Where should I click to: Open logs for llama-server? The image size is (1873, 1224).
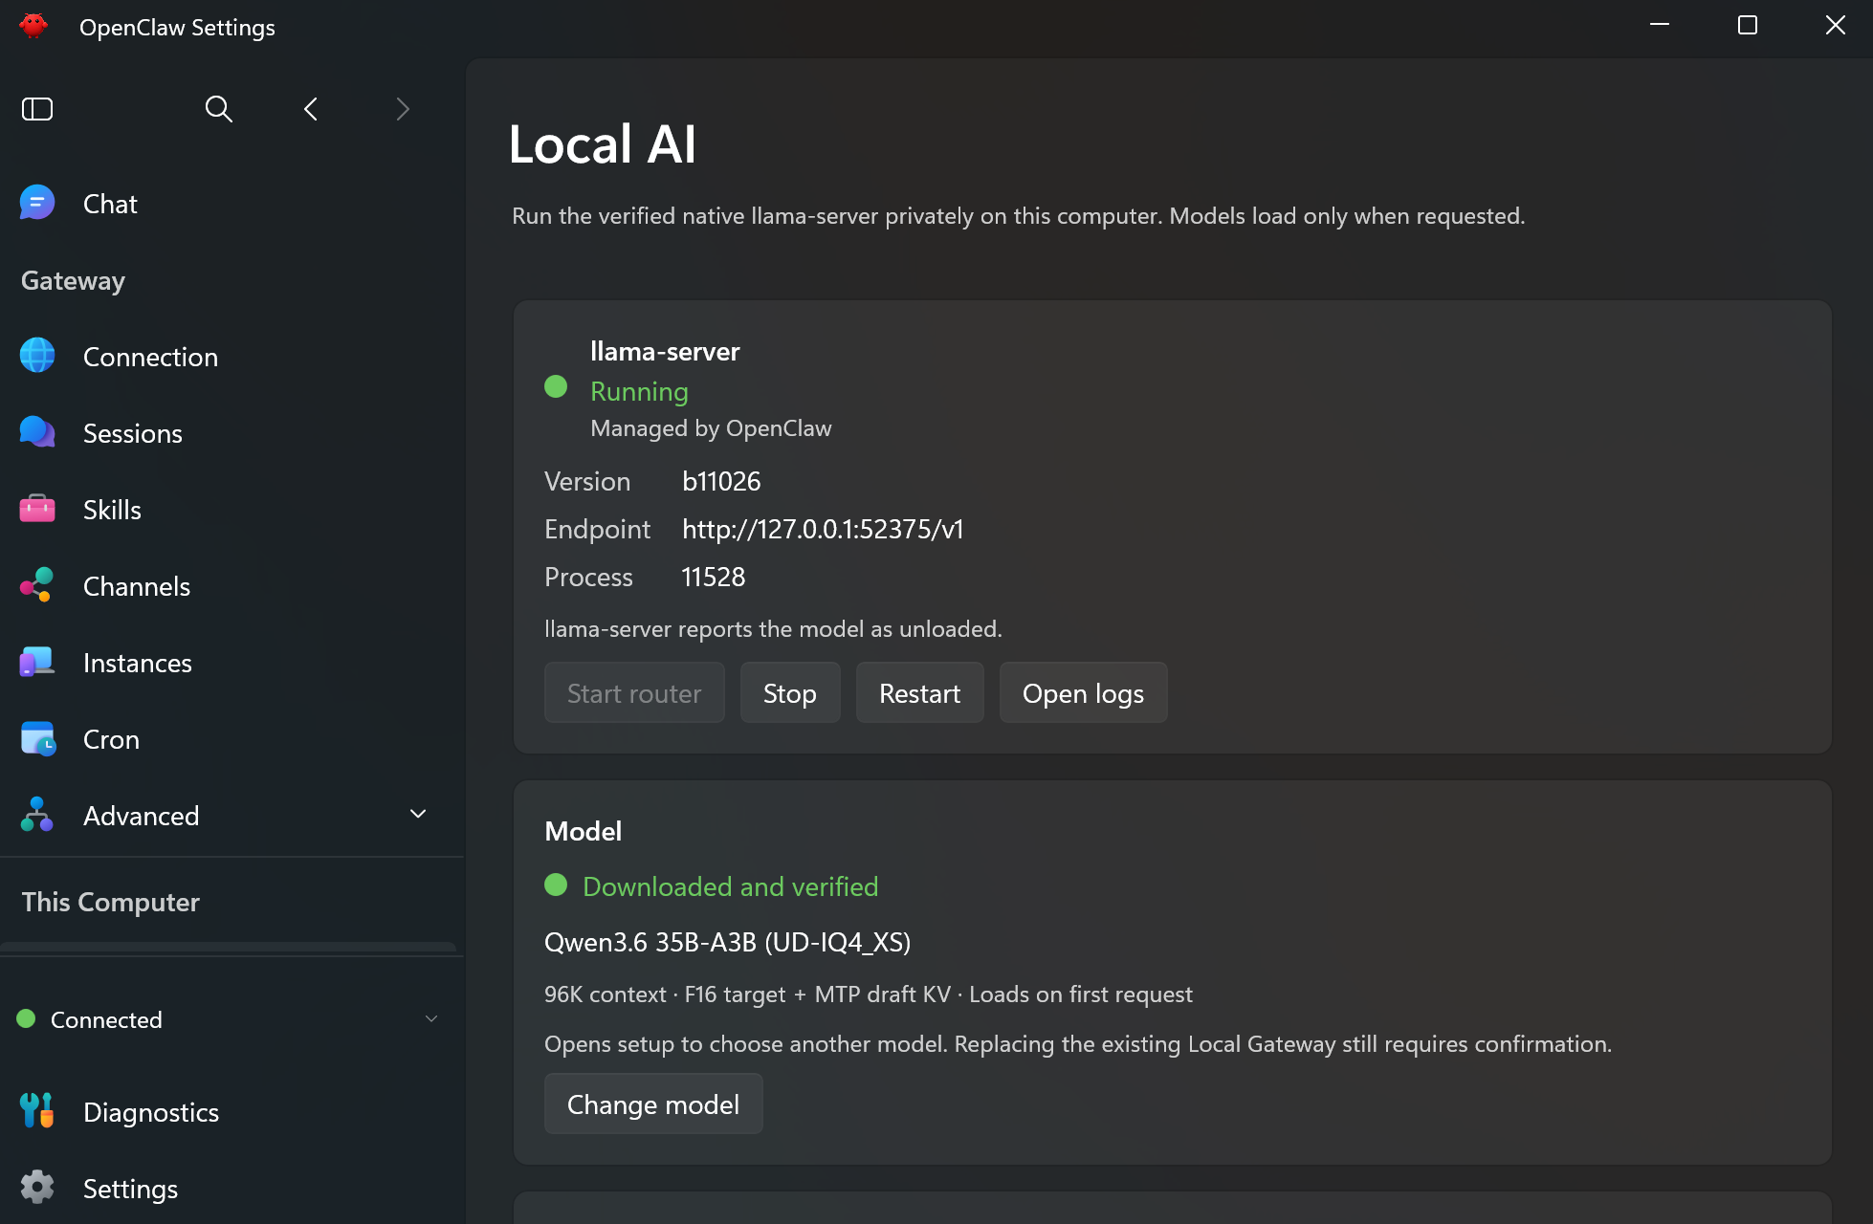point(1083,693)
